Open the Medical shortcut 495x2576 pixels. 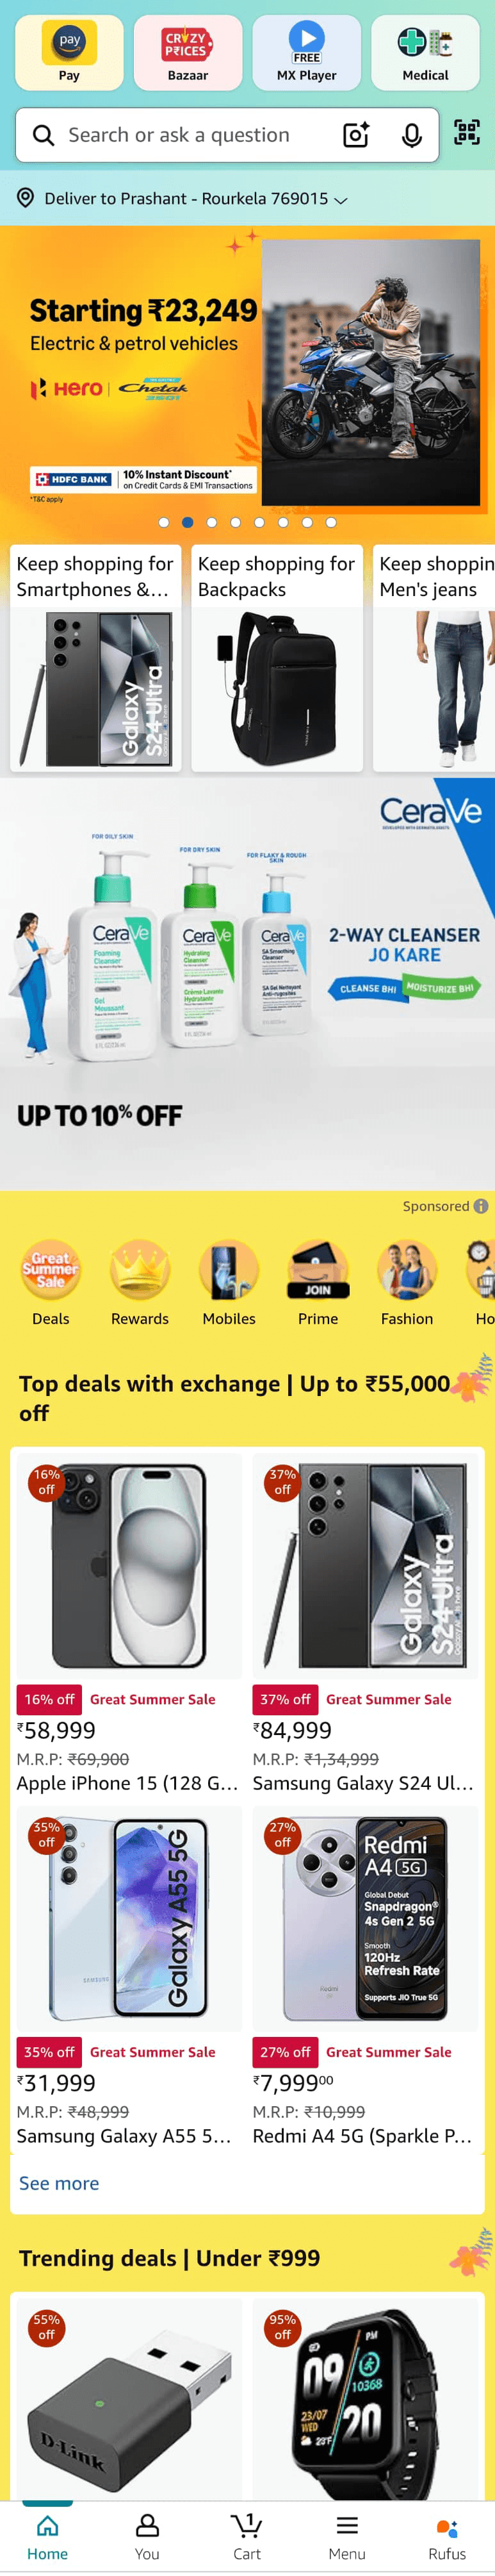click(x=425, y=52)
